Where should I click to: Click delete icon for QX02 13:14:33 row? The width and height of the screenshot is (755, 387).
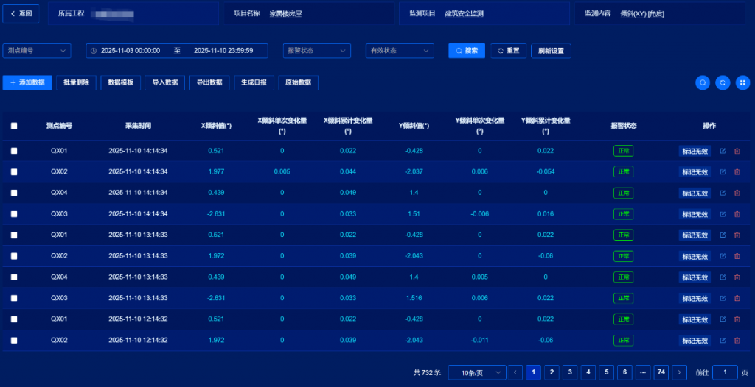click(737, 256)
